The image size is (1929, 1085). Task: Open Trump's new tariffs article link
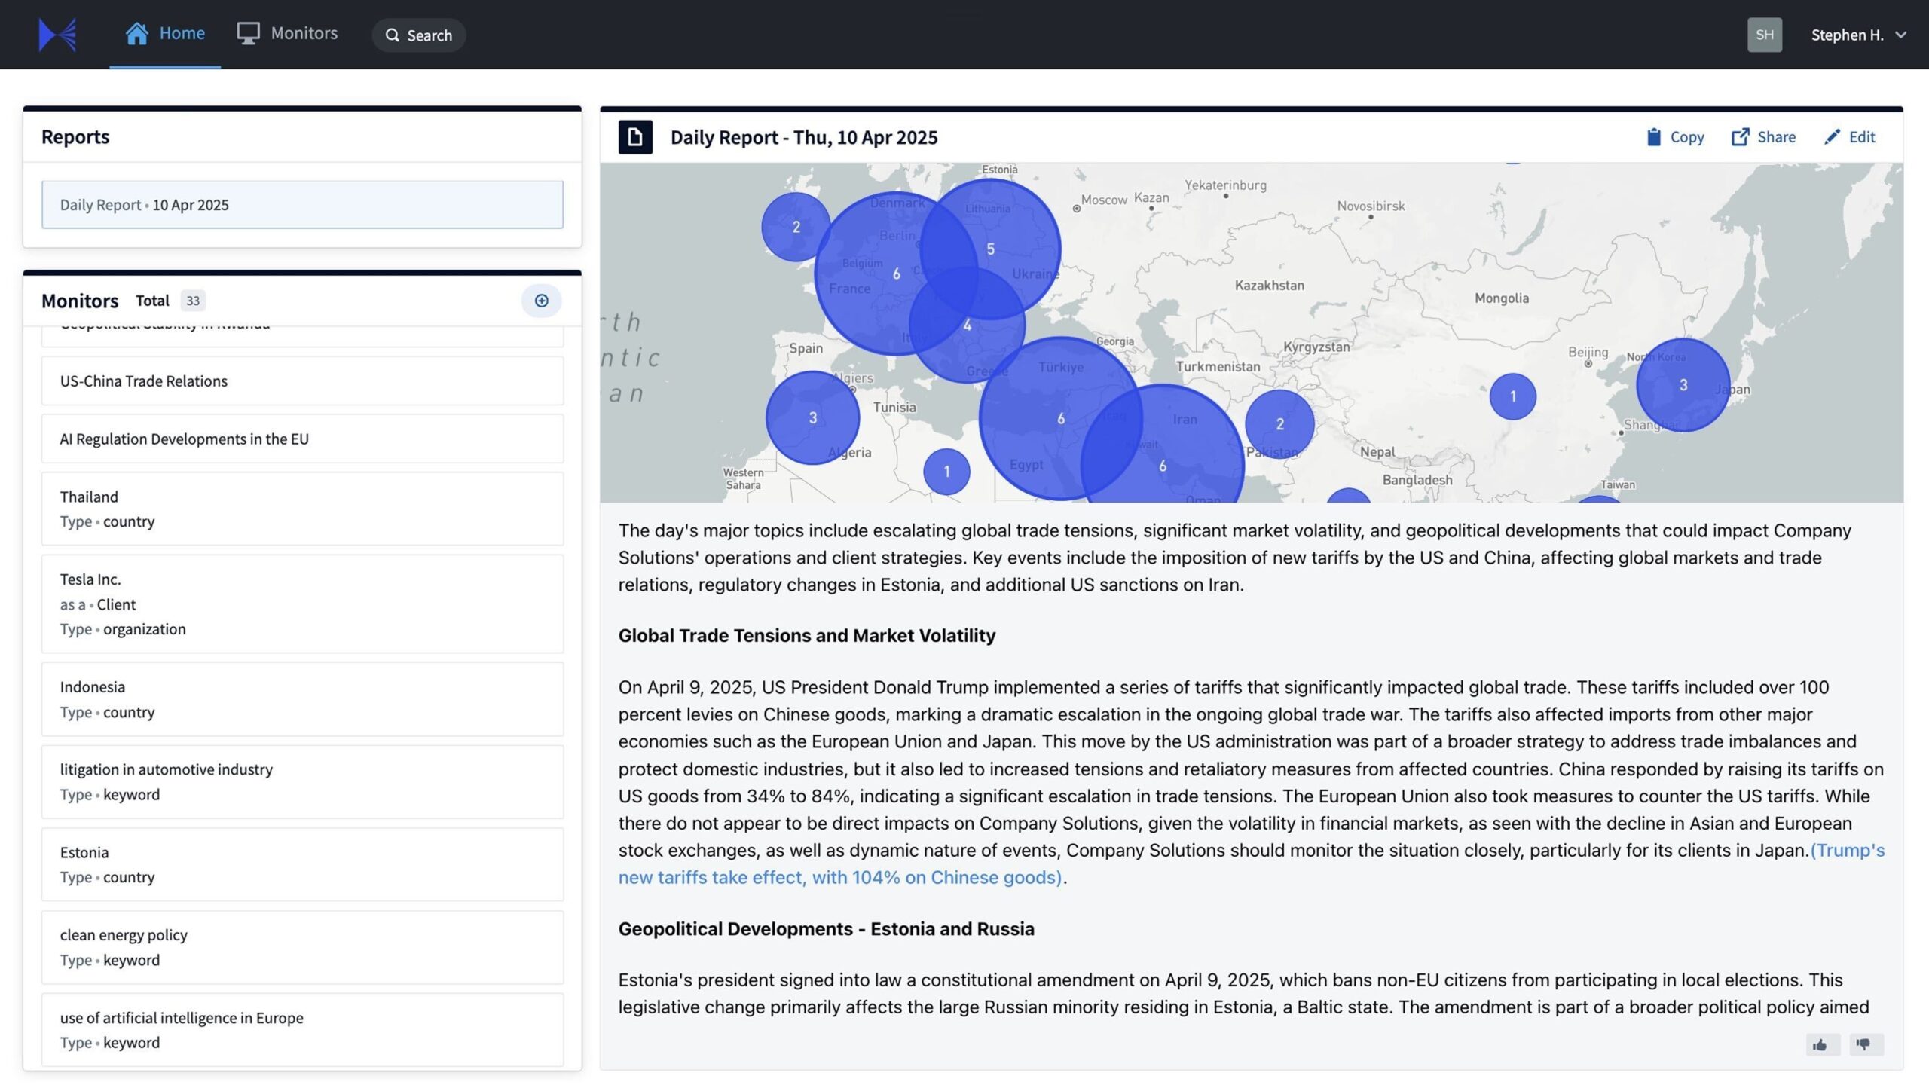point(839,878)
